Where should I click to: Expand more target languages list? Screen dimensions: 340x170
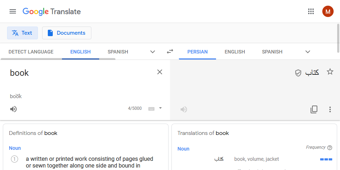click(x=308, y=52)
